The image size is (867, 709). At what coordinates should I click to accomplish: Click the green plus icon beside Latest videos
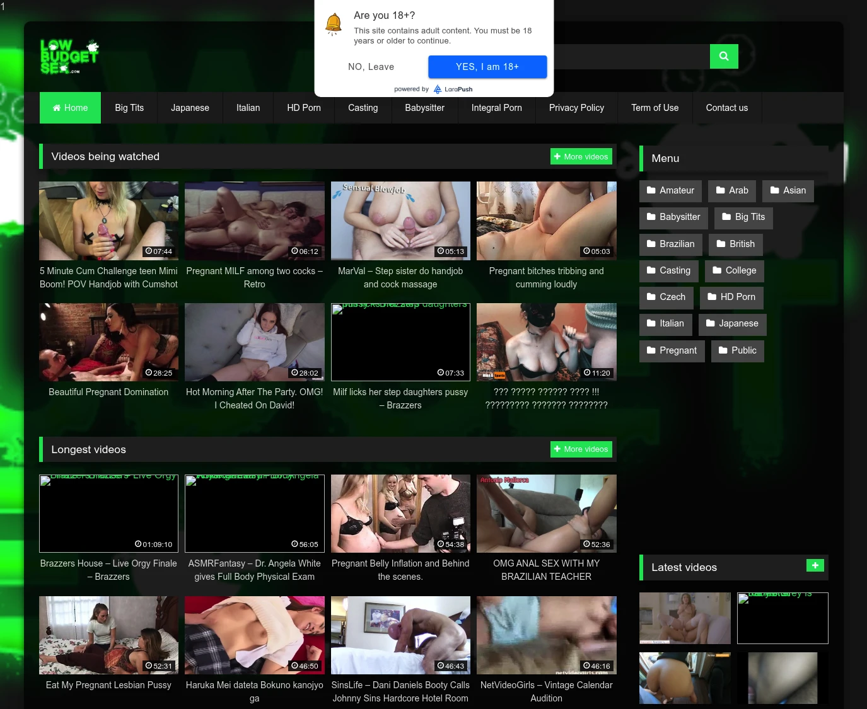(x=815, y=565)
